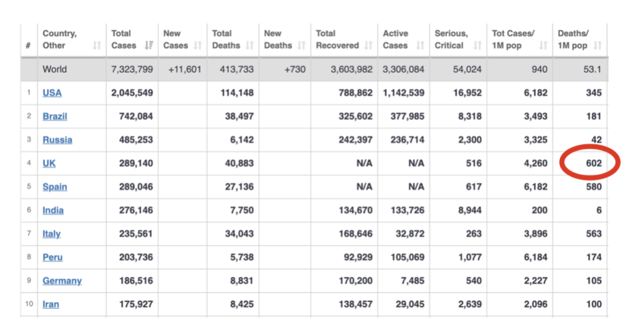Image resolution: width=626 pixels, height=330 pixels.
Task: Click the 'Deaths/ 1M pop' header text
Action: (x=574, y=39)
